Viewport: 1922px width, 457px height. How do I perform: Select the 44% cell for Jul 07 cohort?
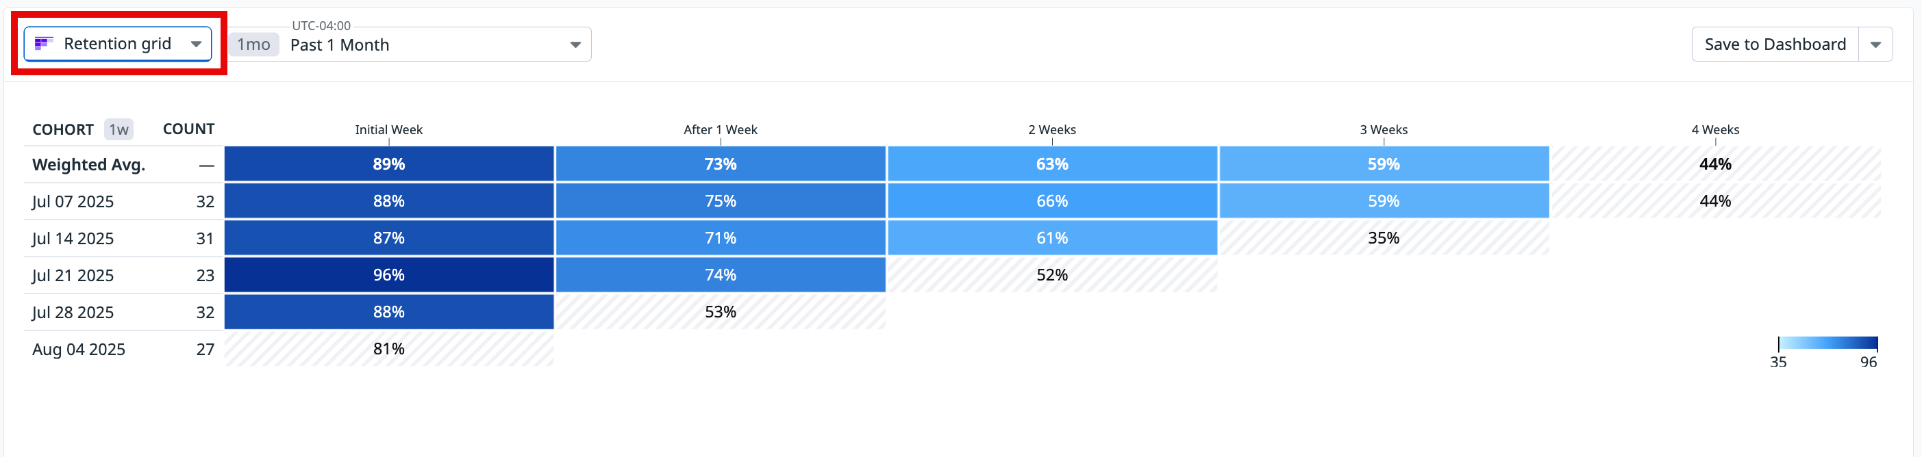tap(1715, 200)
